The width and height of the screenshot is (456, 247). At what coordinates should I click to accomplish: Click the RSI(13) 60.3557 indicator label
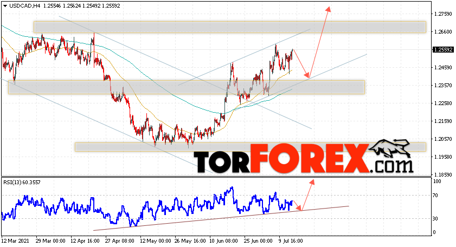[x=22, y=183]
